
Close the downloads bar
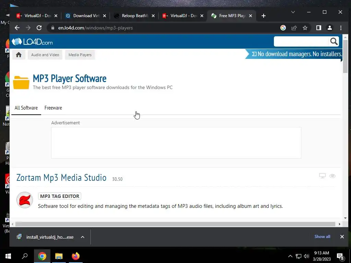(x=342, y=237)
